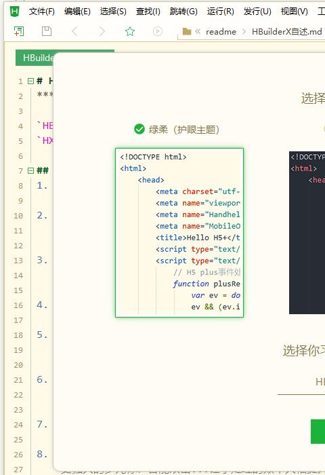Click HBuilderX自述.md in breadcrumb
The image size is (325, 475).
point(286,31)
